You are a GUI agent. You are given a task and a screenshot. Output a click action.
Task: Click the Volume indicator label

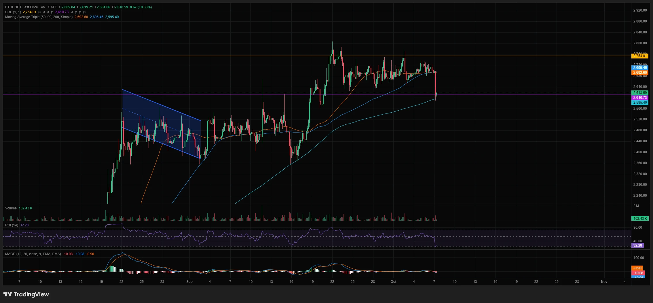(x=11, y=208)
